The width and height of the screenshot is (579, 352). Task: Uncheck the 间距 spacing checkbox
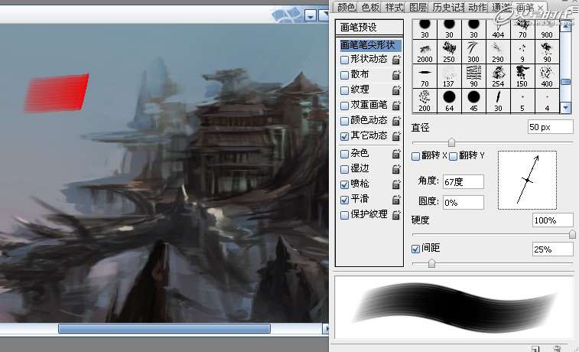tap(416, 249)
